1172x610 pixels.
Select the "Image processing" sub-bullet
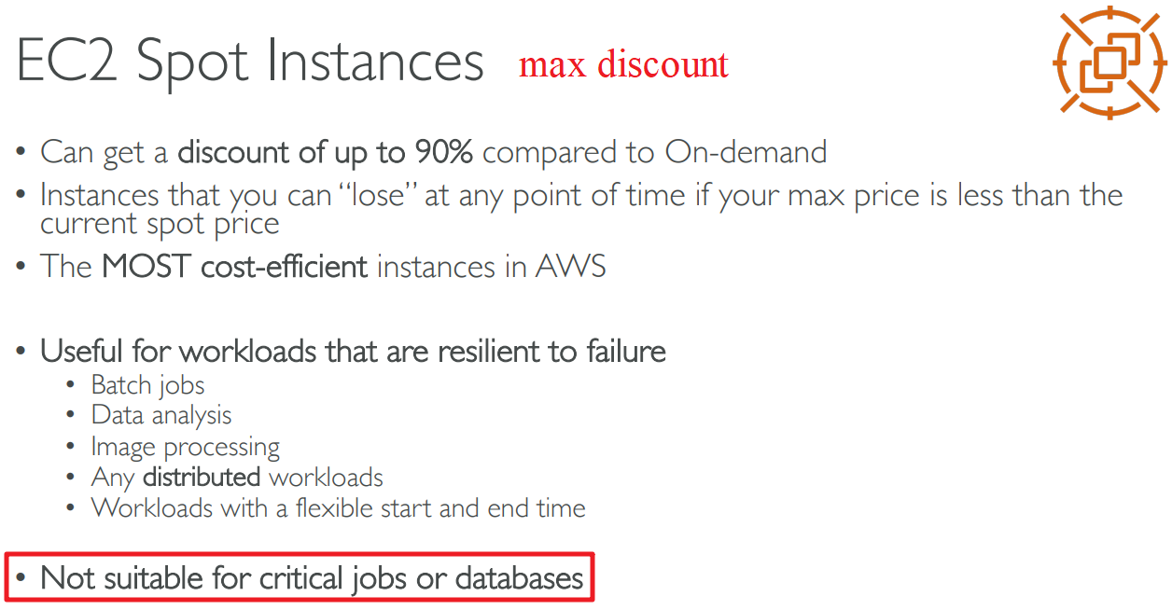[x=185, y=447]
